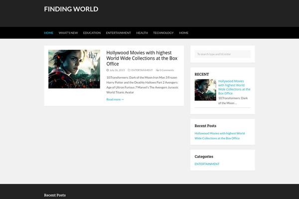Click the sidebar Categories heading

point(204,157)
